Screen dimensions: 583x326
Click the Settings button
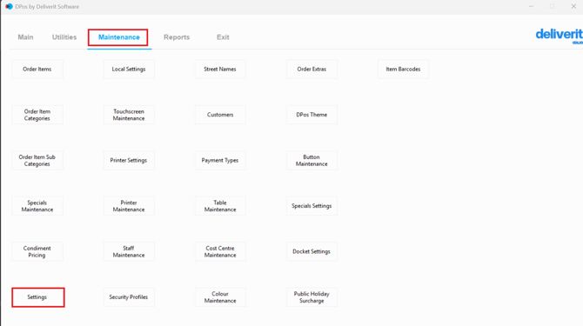point(38,297)
